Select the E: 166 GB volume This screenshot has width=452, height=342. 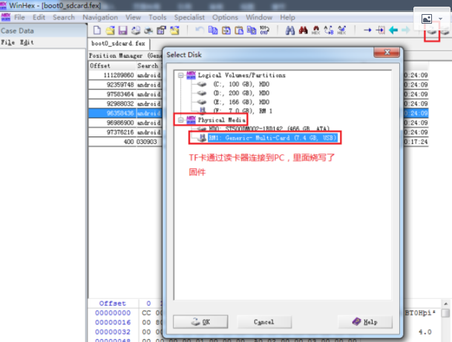point(241,102)
